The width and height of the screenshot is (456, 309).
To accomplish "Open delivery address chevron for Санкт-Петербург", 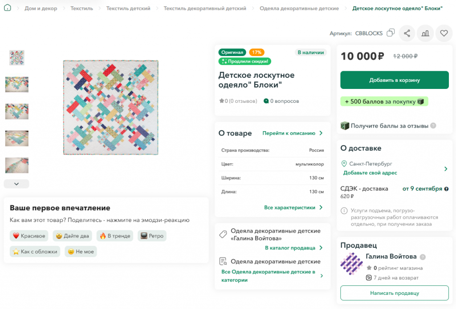I will [446, 169].
